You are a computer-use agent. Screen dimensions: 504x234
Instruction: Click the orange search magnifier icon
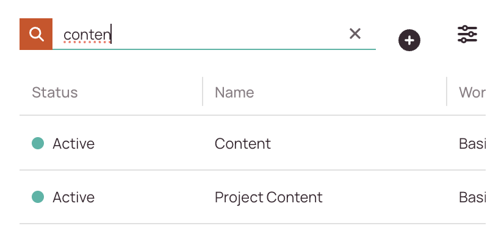tap(36, 34)
